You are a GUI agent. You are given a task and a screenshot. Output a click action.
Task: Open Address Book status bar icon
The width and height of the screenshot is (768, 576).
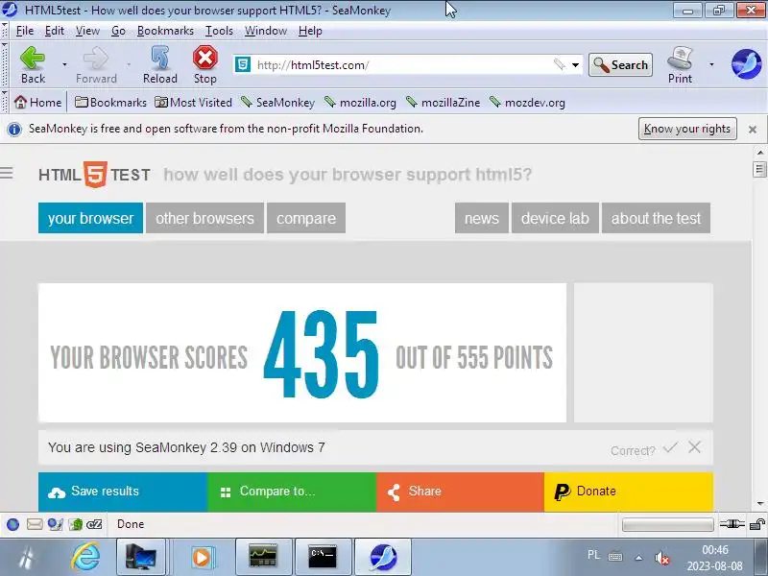click(x=75, y=524)
